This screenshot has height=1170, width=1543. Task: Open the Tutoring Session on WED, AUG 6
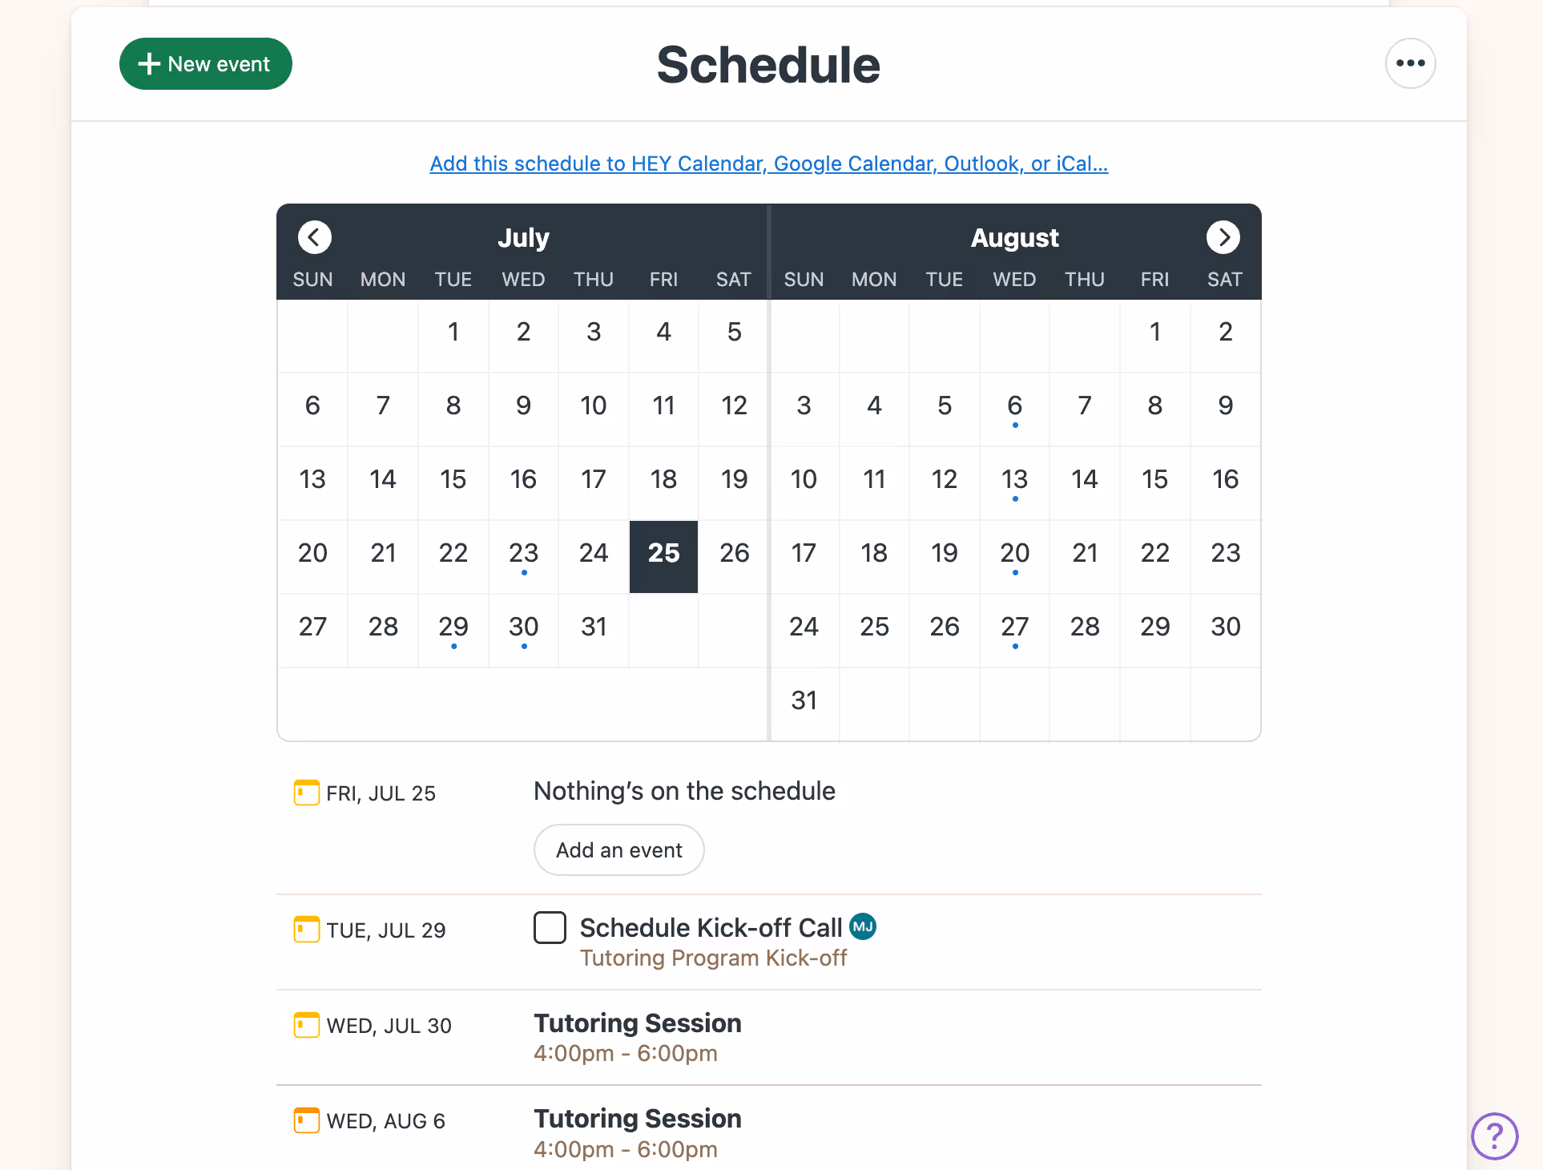[x=637, y=1118]
